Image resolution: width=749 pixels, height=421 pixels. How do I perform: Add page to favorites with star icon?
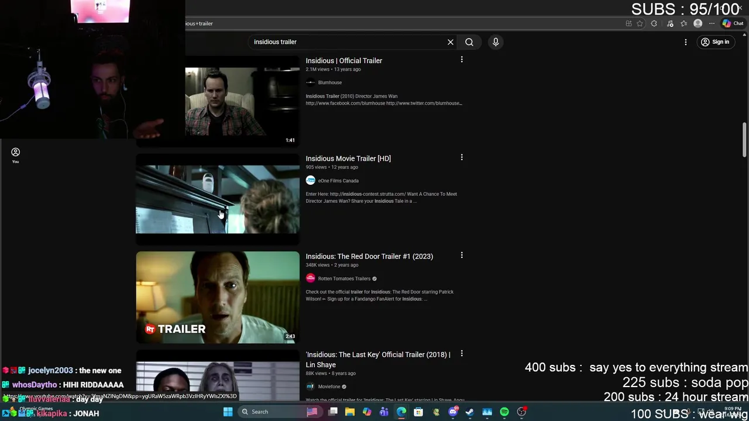[x=640, y=23]
